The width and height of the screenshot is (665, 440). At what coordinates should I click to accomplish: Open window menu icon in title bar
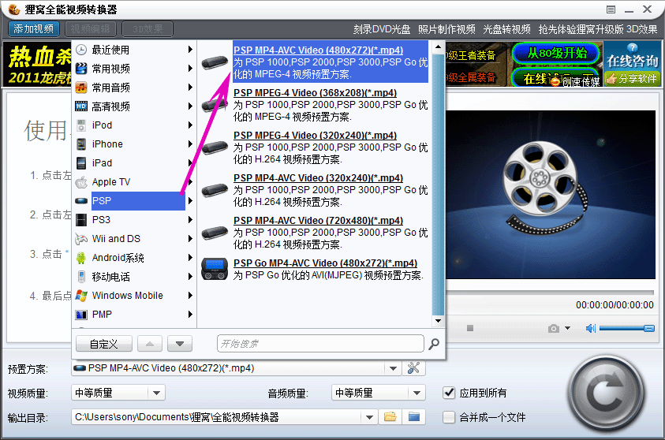(x=611, y=9)
